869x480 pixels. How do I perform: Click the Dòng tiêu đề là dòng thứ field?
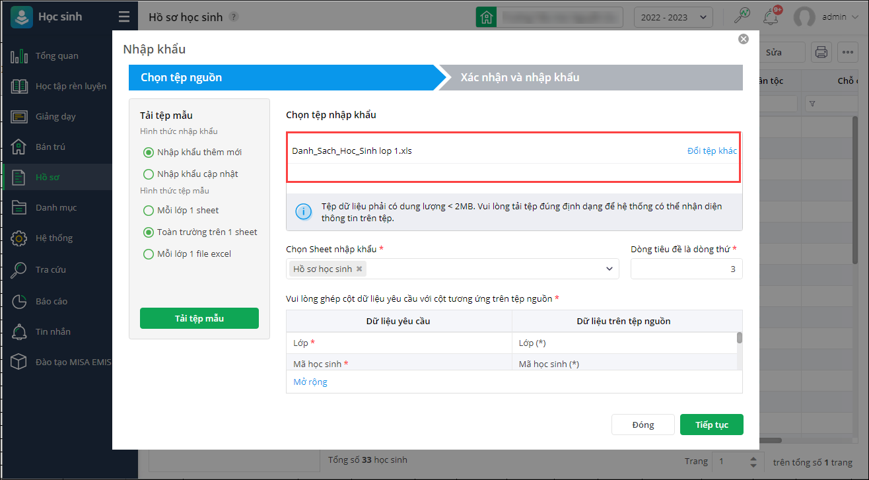pyautogui.click(x=687, y=269)
